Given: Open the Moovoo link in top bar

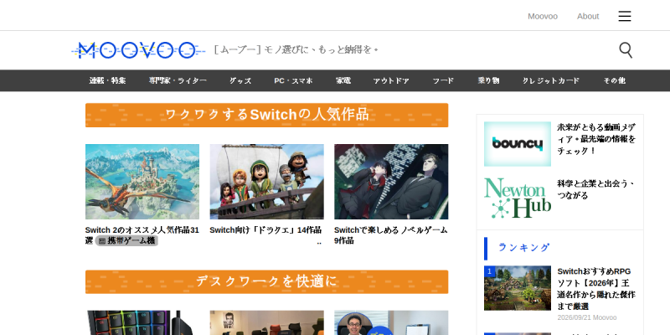Looking at the screenshot, I should 542,16.
